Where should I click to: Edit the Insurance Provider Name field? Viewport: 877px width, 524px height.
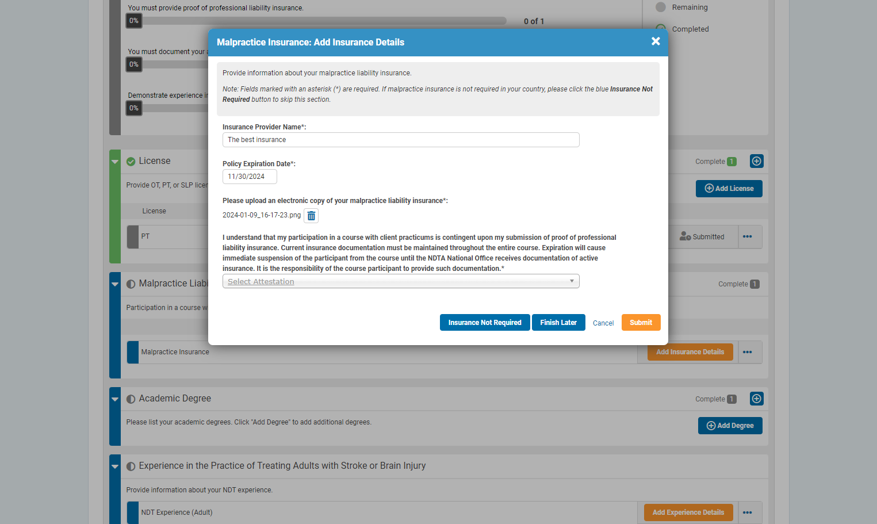(x=401, y=140)
